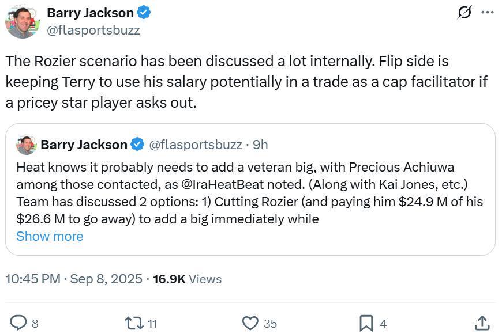Expand quoted tweet with Show more
The image size is (502, 334).
(x=50, y=236)
